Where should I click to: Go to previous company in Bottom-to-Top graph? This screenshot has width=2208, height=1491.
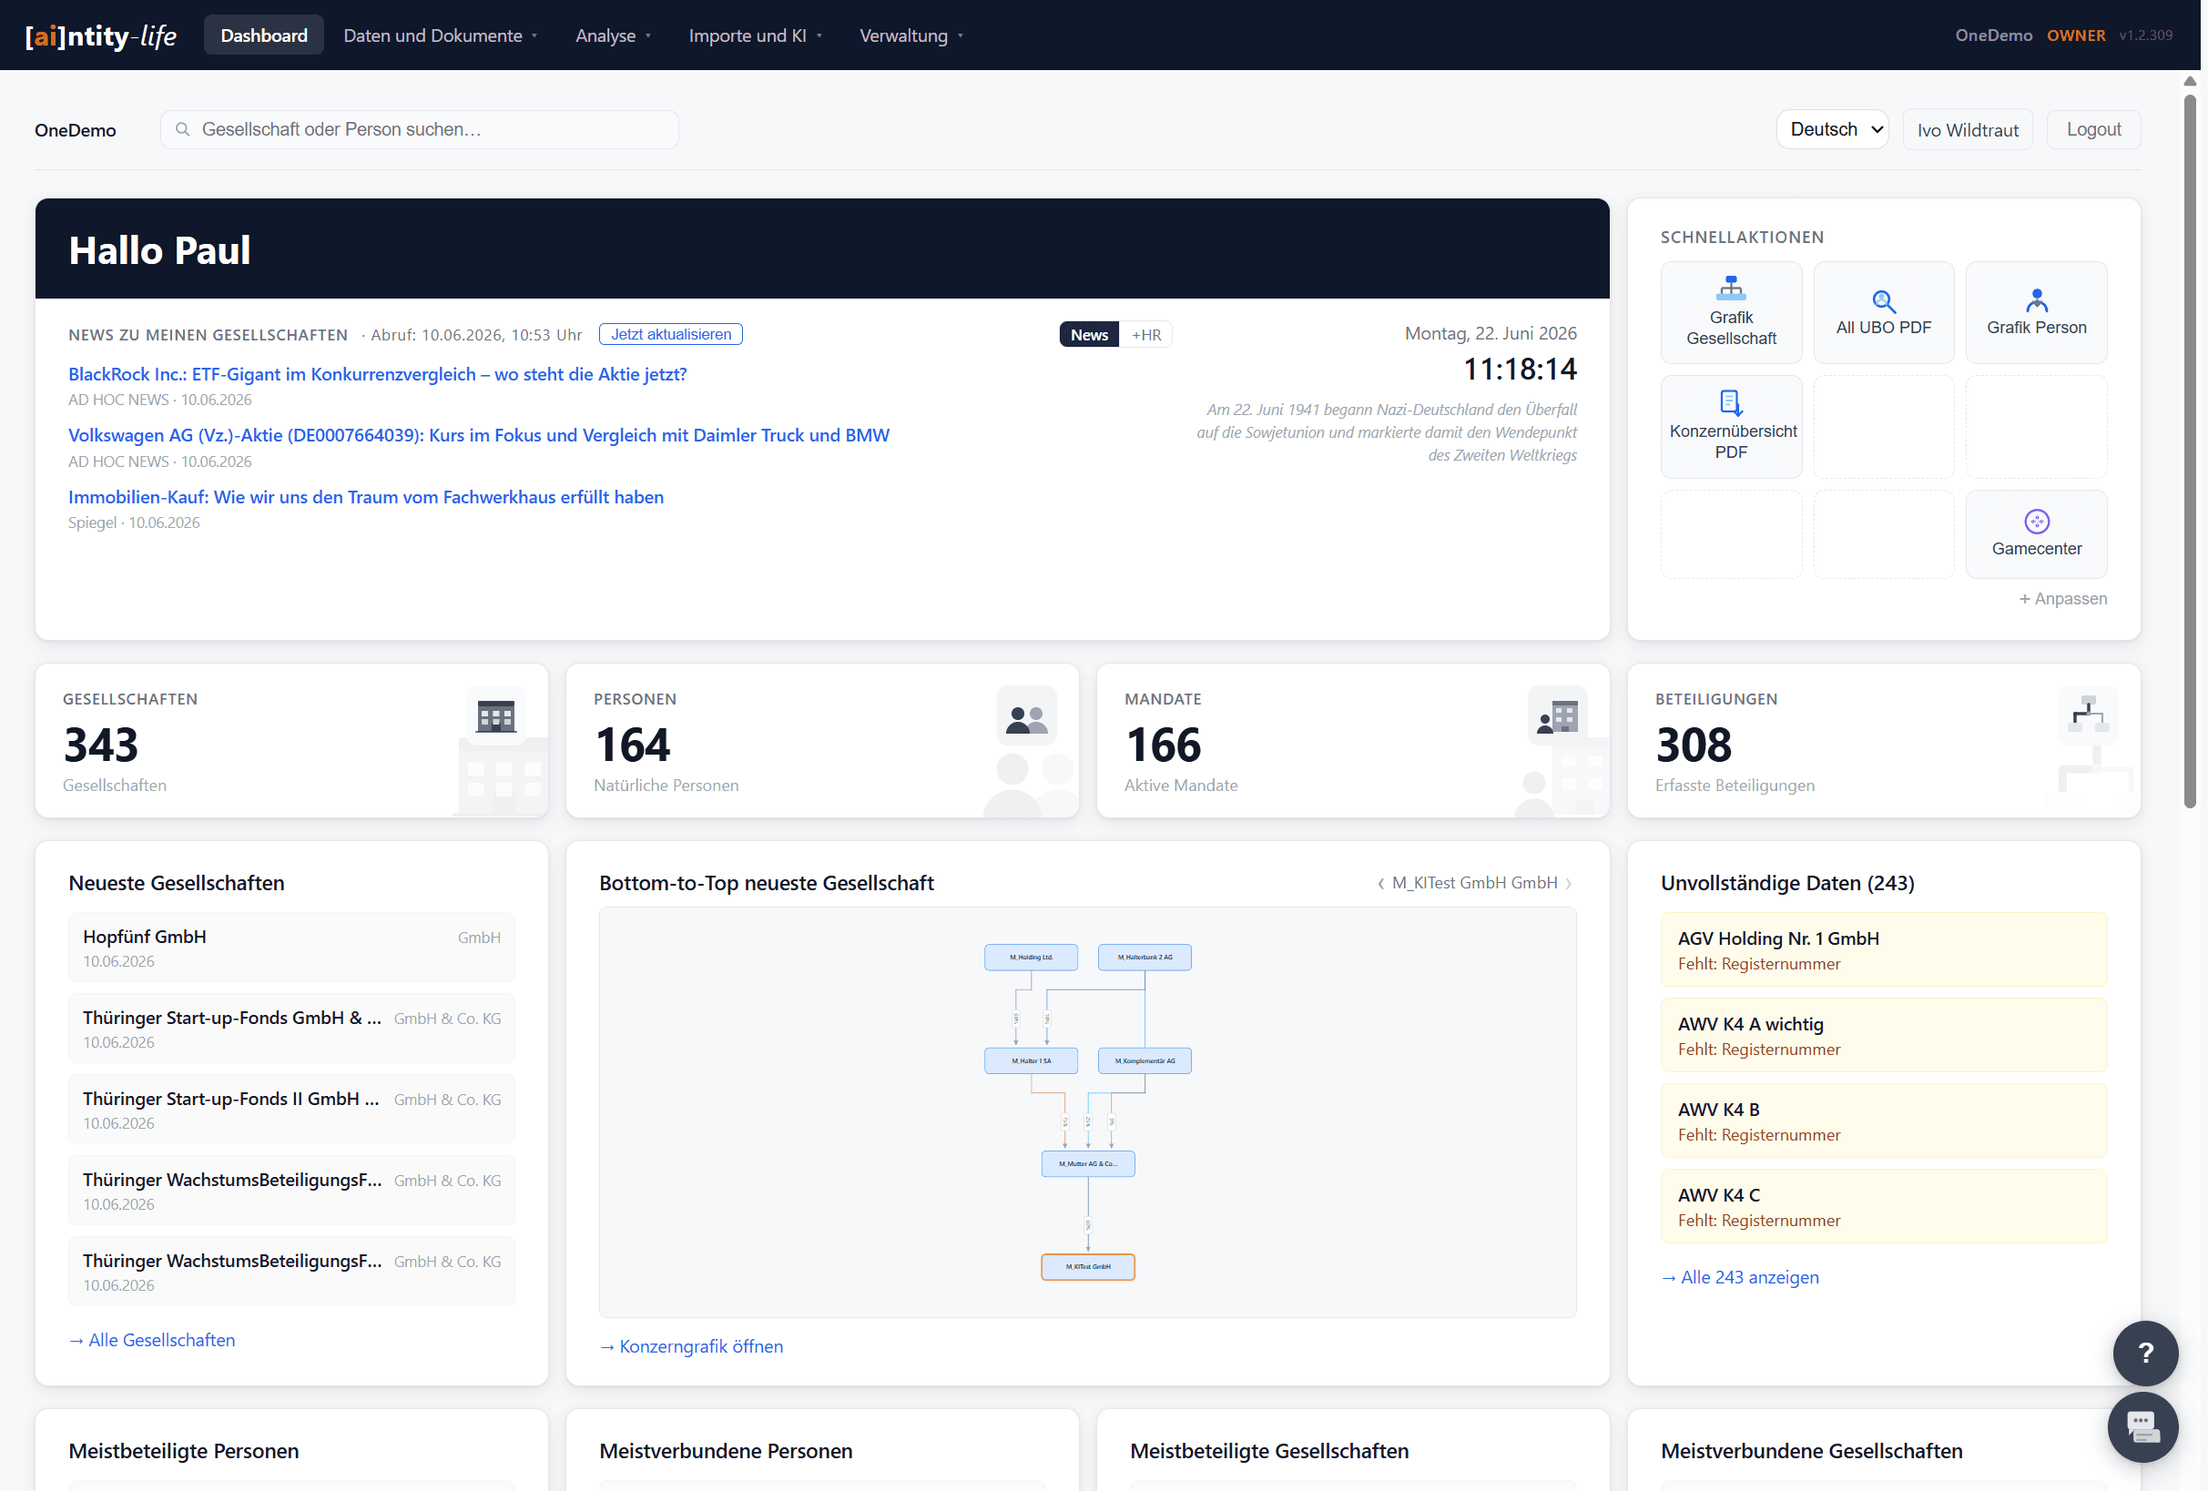click(x=1379, y=883)
